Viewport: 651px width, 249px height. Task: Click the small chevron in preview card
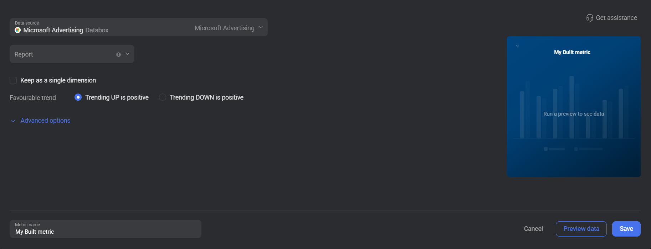click(517, 46)
